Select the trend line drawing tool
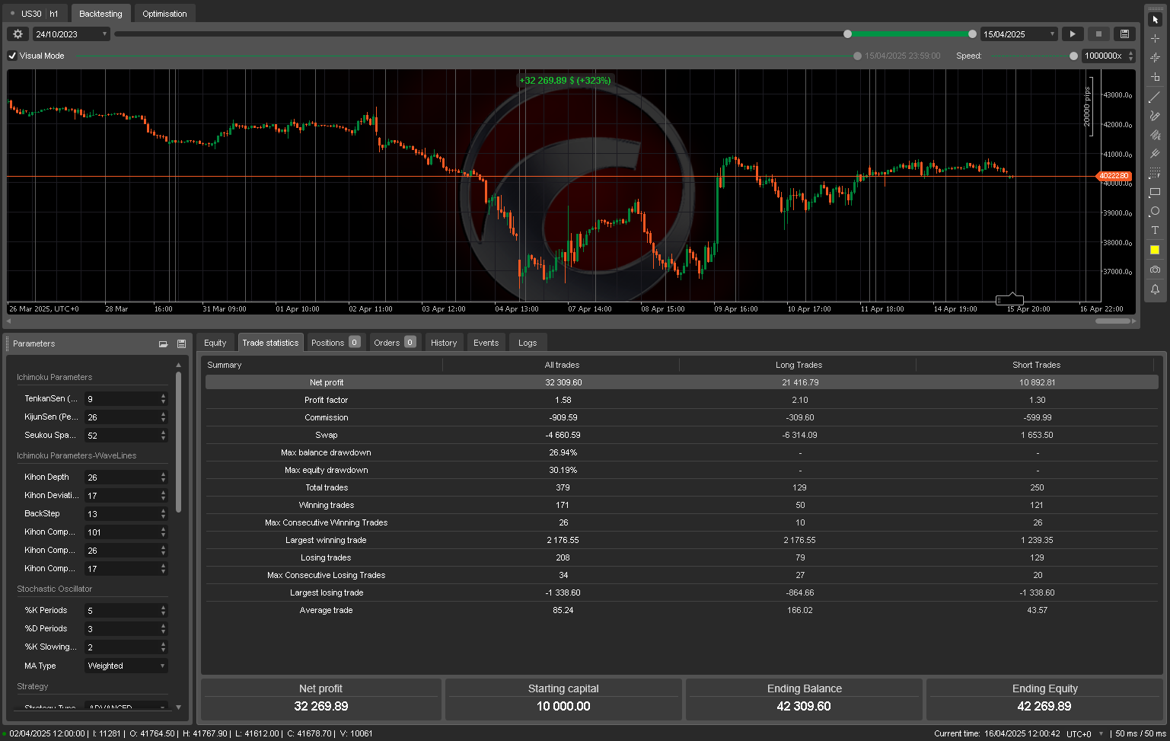This screenshot has width=1170, height=741. click(x=1155, y=97)
